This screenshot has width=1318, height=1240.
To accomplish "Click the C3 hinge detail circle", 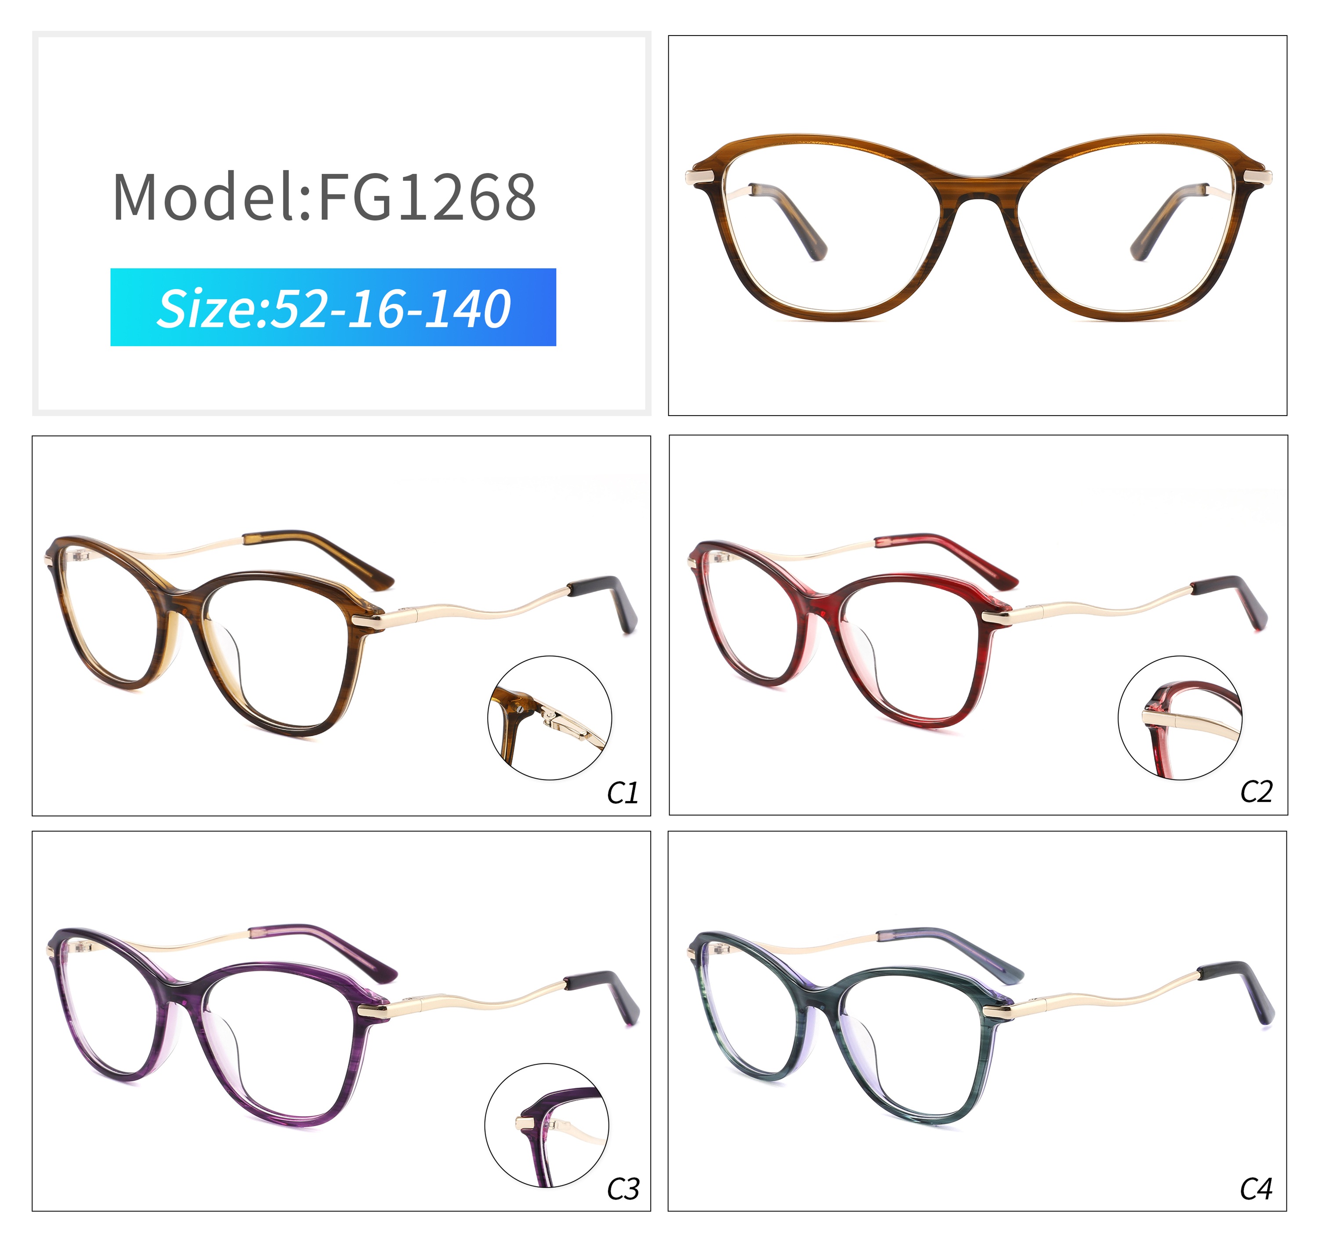I will click(x=547, y=1125).
